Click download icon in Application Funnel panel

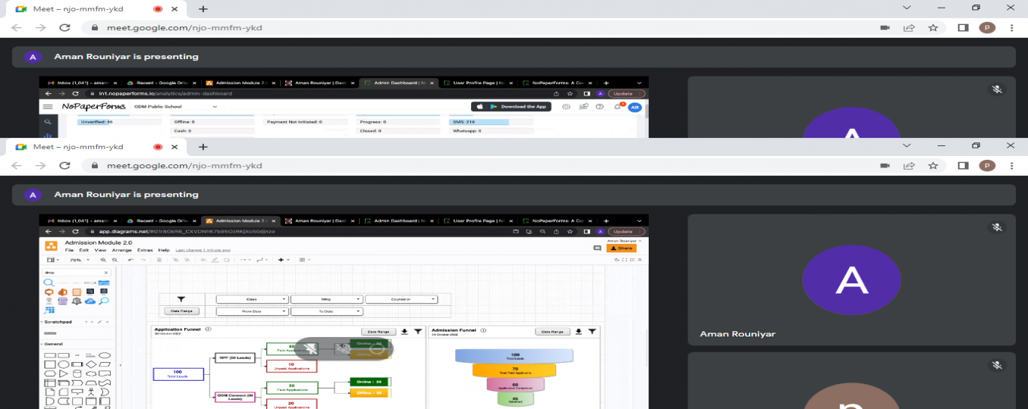point(404,331)
